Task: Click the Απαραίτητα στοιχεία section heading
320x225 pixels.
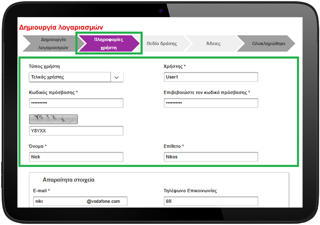Action: tap(69, 180)
